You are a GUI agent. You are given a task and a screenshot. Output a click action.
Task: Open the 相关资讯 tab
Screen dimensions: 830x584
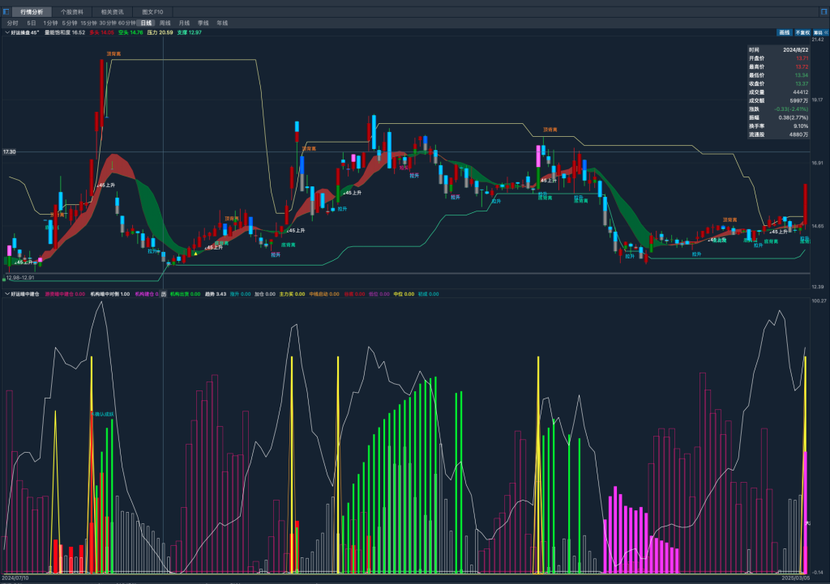tap(112, 11)
